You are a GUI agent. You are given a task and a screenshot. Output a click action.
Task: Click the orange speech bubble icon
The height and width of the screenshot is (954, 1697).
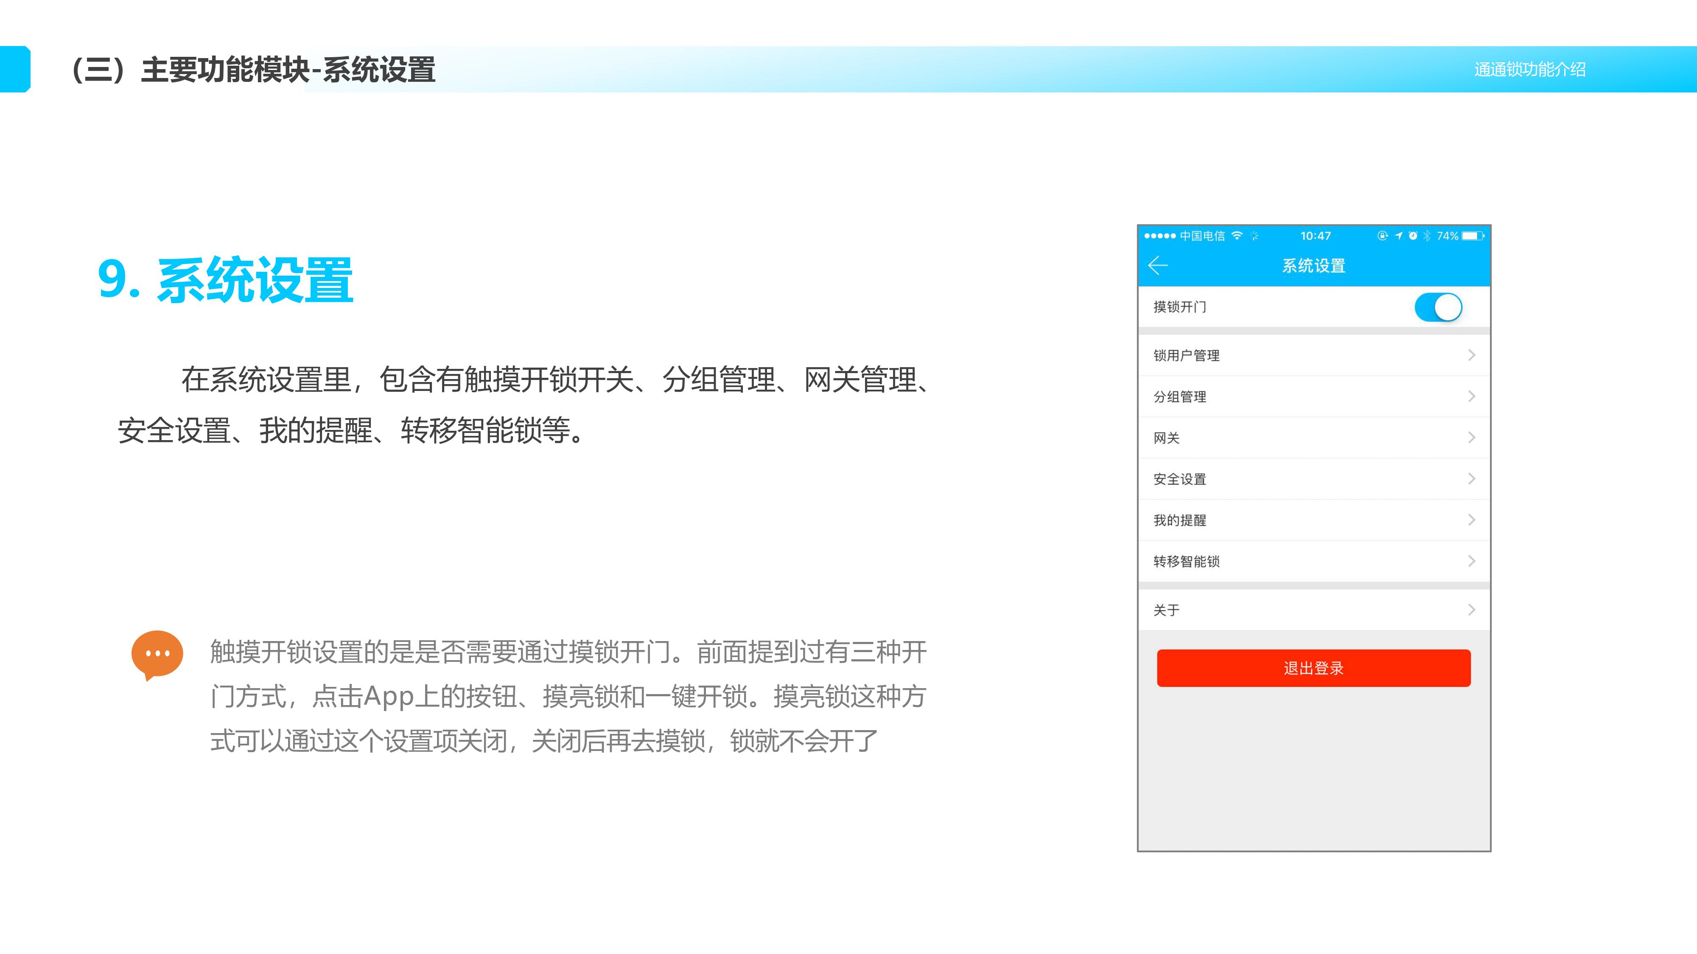pos(157,654)
